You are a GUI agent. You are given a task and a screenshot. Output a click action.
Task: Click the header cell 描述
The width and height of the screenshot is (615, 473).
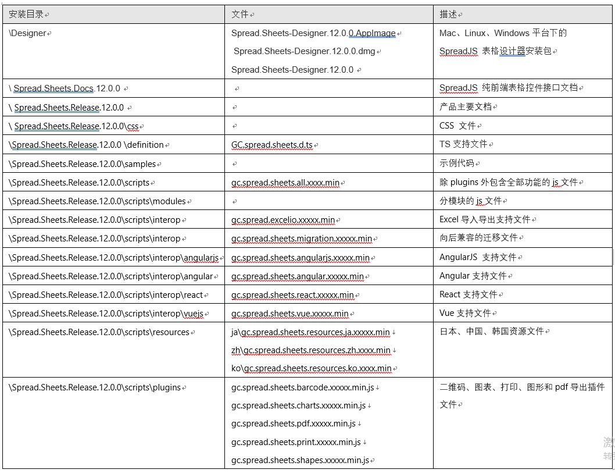[523, 15]
